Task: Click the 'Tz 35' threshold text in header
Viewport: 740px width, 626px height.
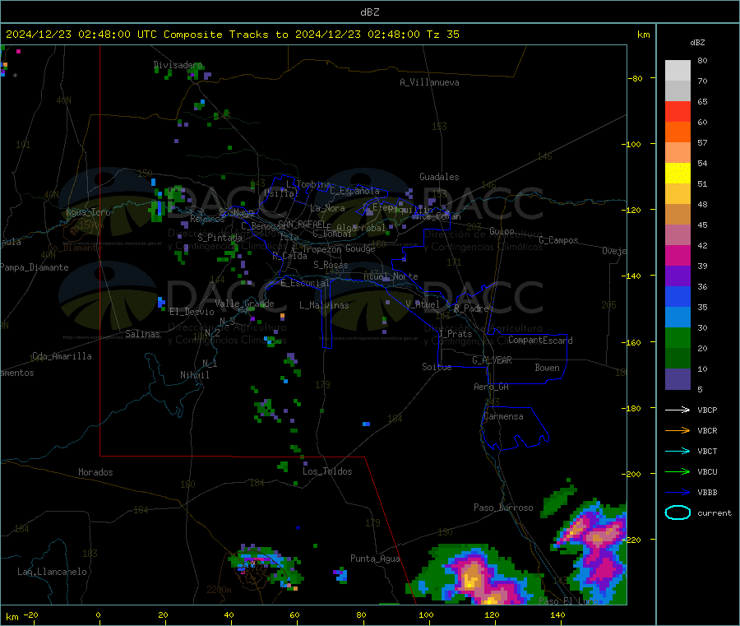Action: pyautogui.click(x=442, y=35)
